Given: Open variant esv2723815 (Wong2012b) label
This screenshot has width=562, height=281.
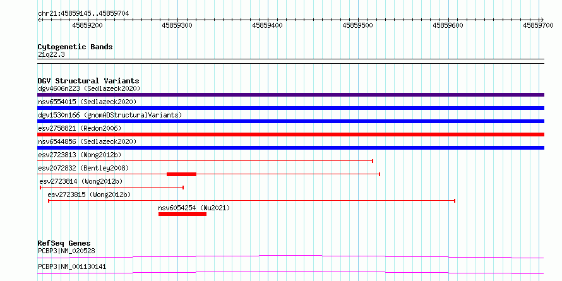Looking at the screenshot, I should click(89, 195).
